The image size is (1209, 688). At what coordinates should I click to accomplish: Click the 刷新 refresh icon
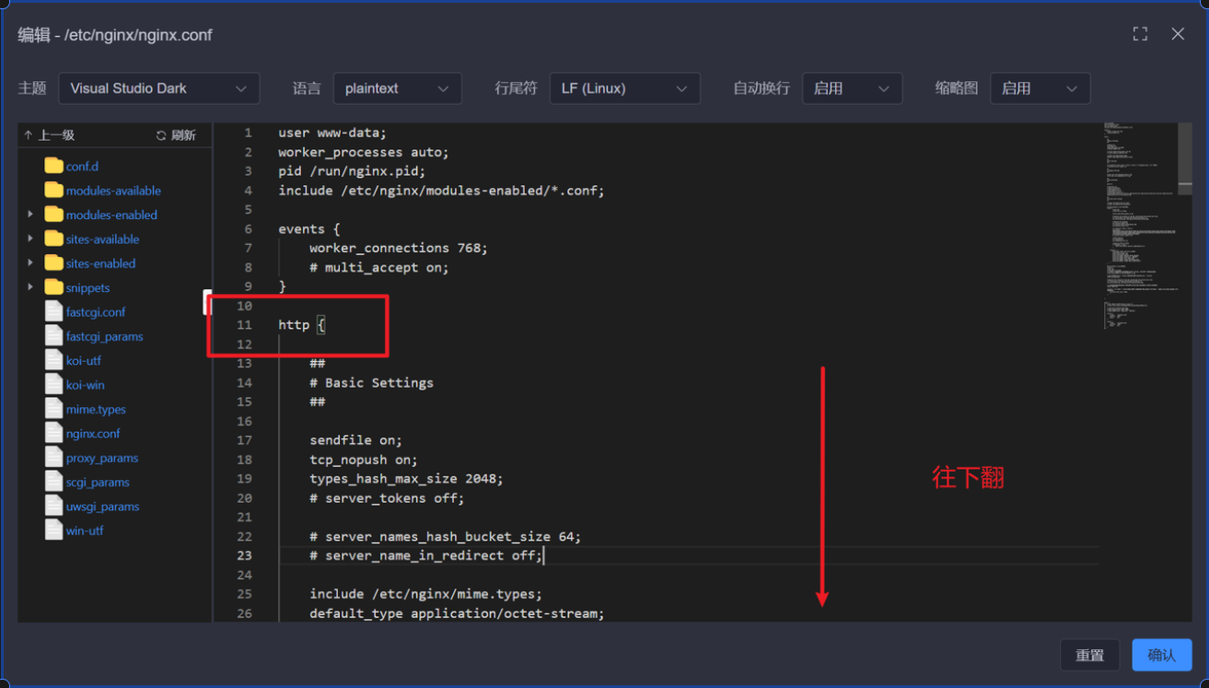point(161,135)
